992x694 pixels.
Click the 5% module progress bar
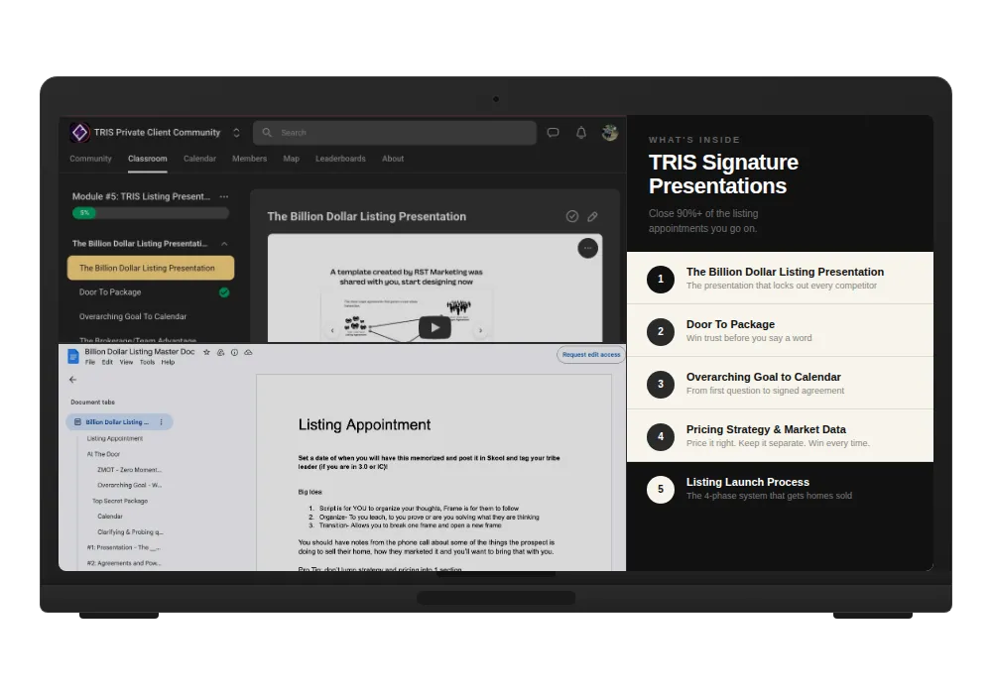coord(151,213)
